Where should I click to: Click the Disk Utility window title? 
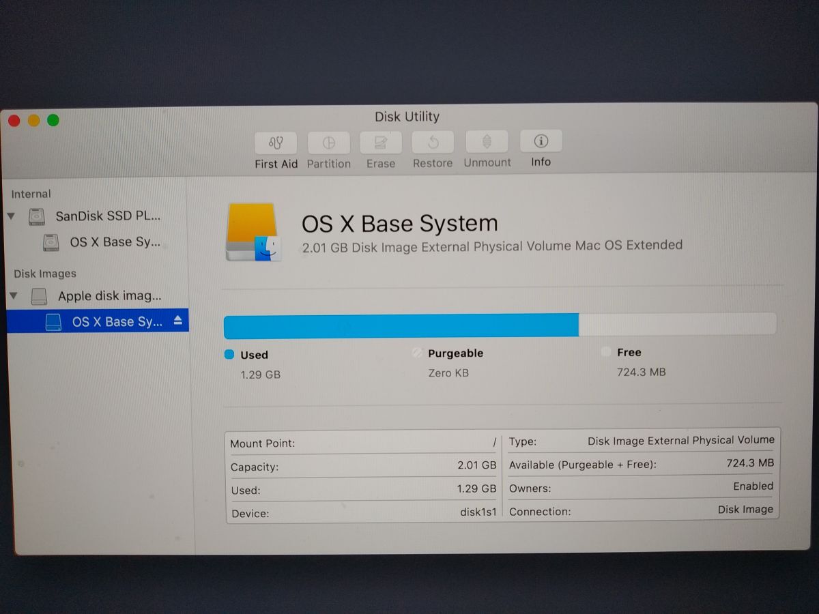pos(407,117)
